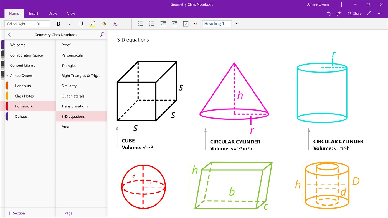Open notebook search
Screen dimensions: 388x218
(x=102, y=34)
